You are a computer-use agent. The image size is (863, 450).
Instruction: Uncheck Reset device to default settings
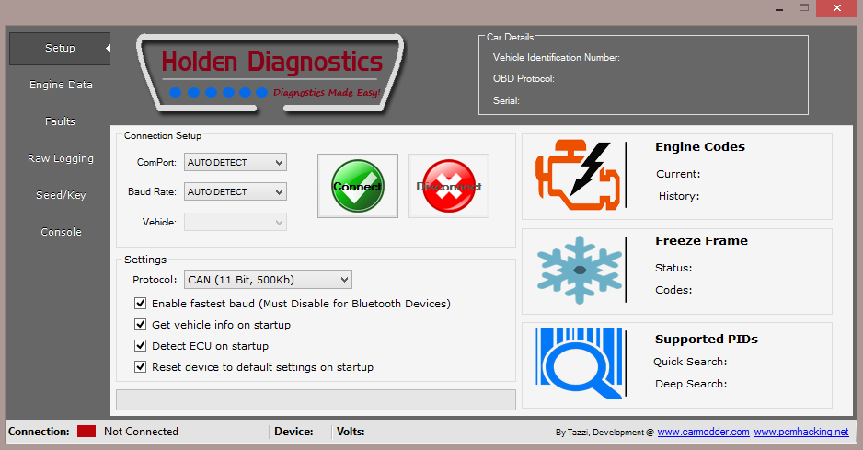coord(141,367)
